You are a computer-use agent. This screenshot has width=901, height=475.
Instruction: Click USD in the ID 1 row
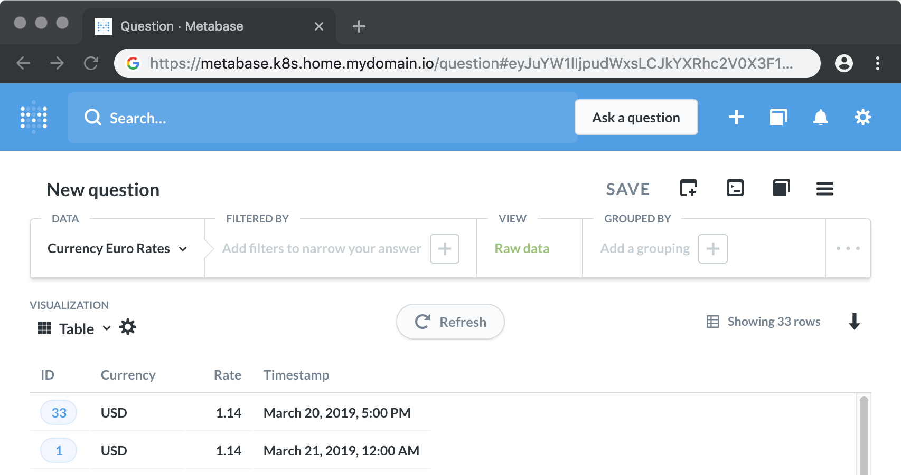point(114,451)
